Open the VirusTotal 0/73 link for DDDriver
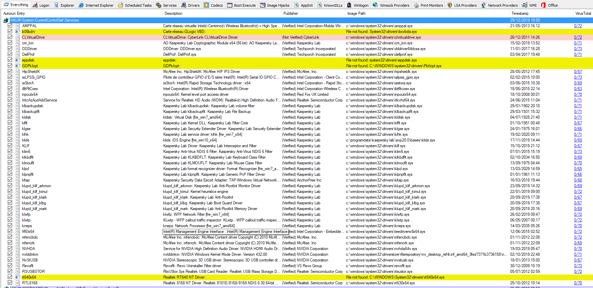 point(578,49)
